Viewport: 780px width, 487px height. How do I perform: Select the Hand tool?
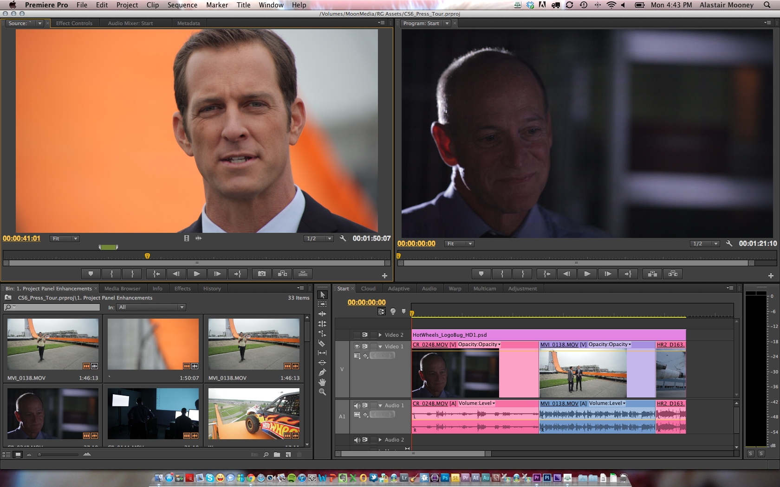322,382
